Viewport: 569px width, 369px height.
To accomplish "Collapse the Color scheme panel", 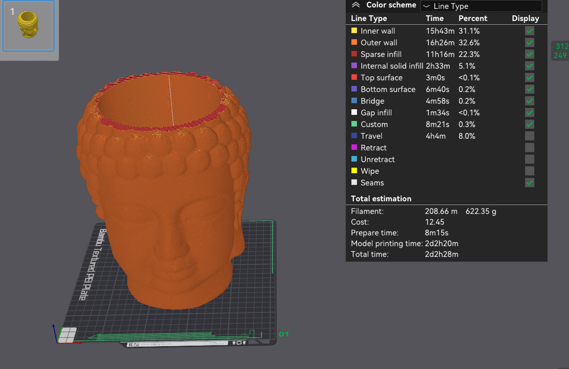I will pos(356,5).
